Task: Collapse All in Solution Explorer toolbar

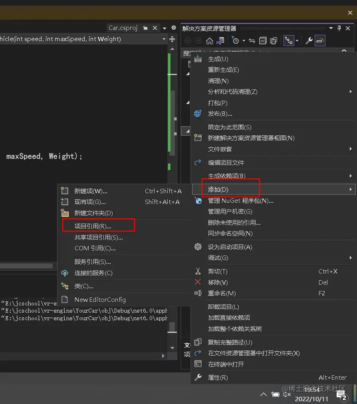Action: click(x=263, y=41)
